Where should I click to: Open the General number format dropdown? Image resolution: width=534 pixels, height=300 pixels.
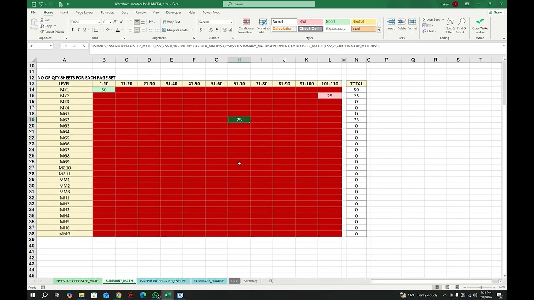[232, 22]
